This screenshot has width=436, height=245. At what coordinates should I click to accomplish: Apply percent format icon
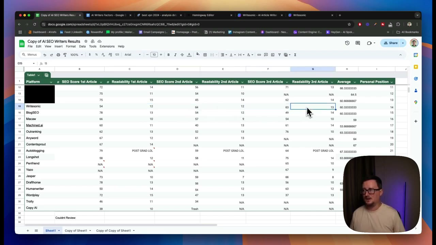pyautogui.click(x=96, y=55)
